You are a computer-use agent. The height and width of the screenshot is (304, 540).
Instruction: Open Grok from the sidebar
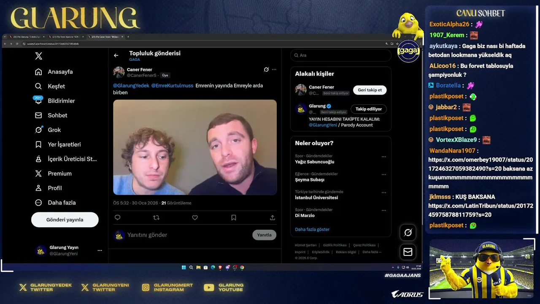[48, 130]
